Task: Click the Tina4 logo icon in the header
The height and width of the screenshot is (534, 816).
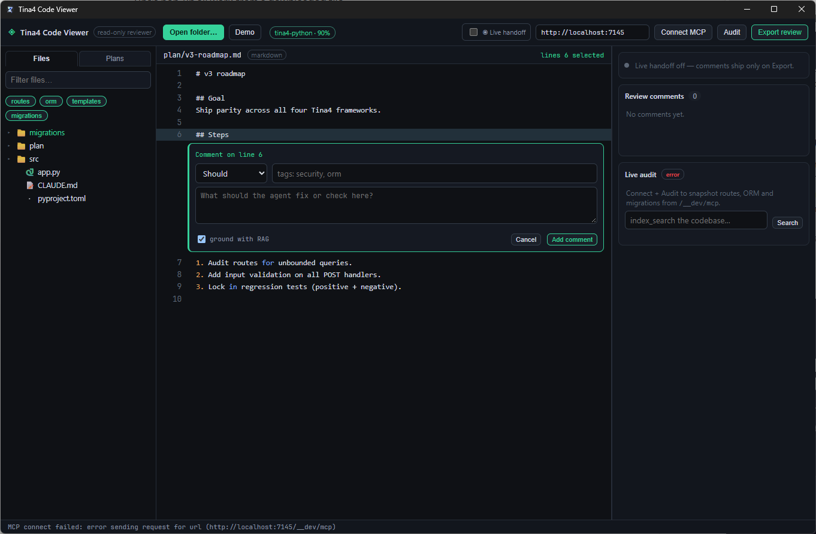Action: tap(11, 32)
